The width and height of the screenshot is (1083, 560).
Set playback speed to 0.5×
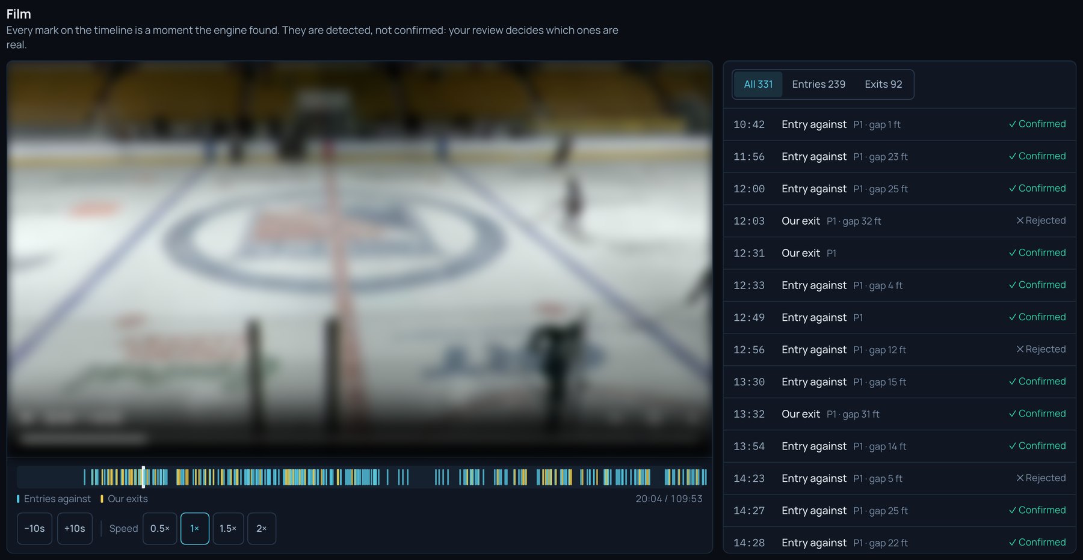pyautogui.click(x=160, y=529)
